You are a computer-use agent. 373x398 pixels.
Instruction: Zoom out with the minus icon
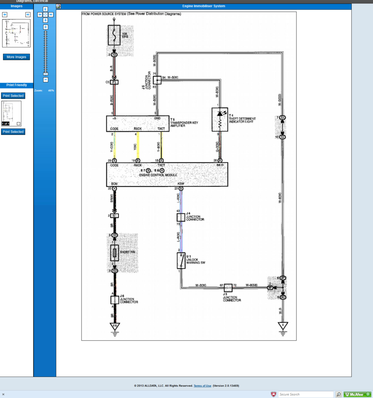coord(46,80)
